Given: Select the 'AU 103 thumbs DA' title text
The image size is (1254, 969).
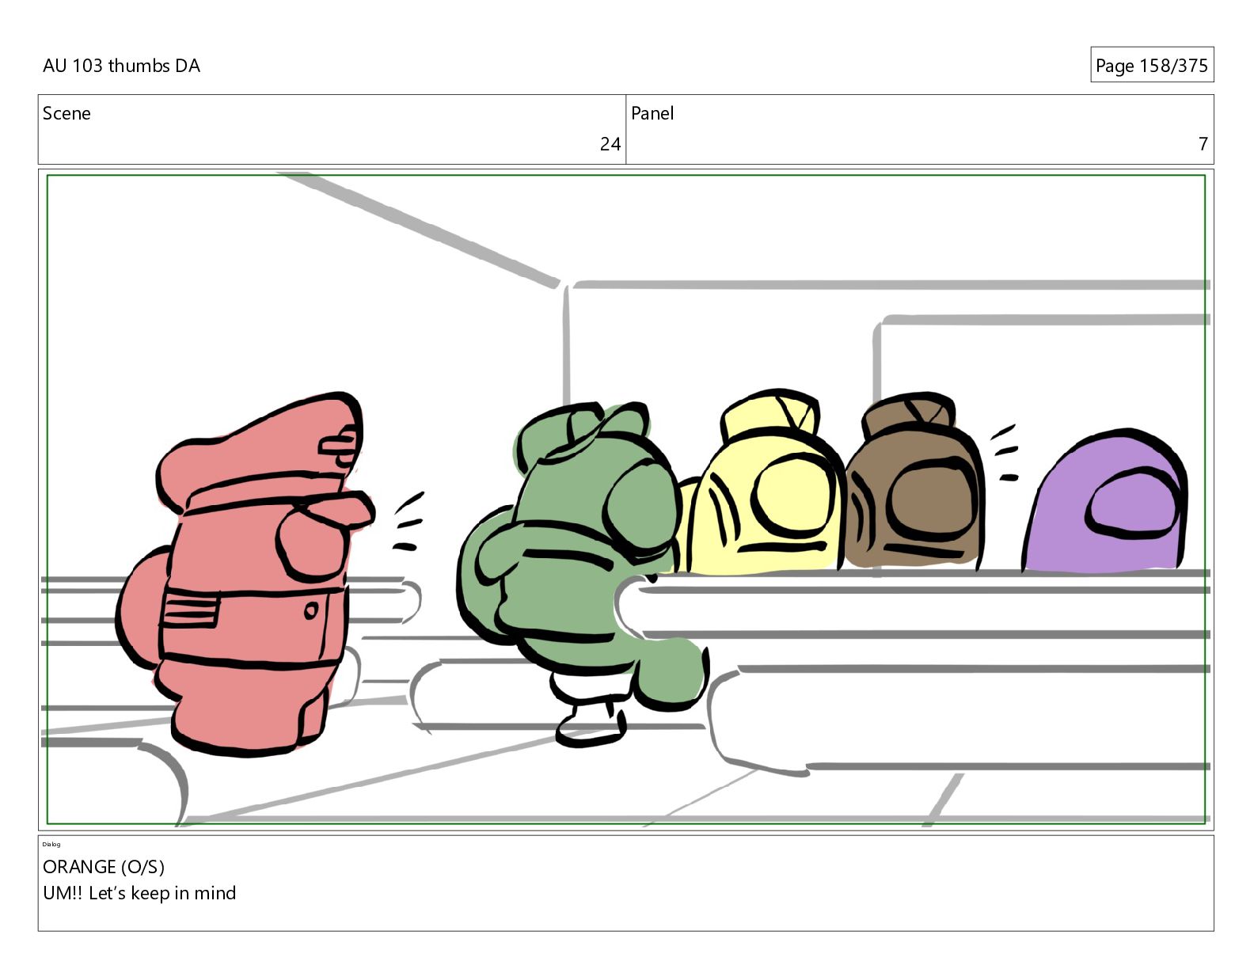Looking at the screenshot, I should click(x=121, y=66).
